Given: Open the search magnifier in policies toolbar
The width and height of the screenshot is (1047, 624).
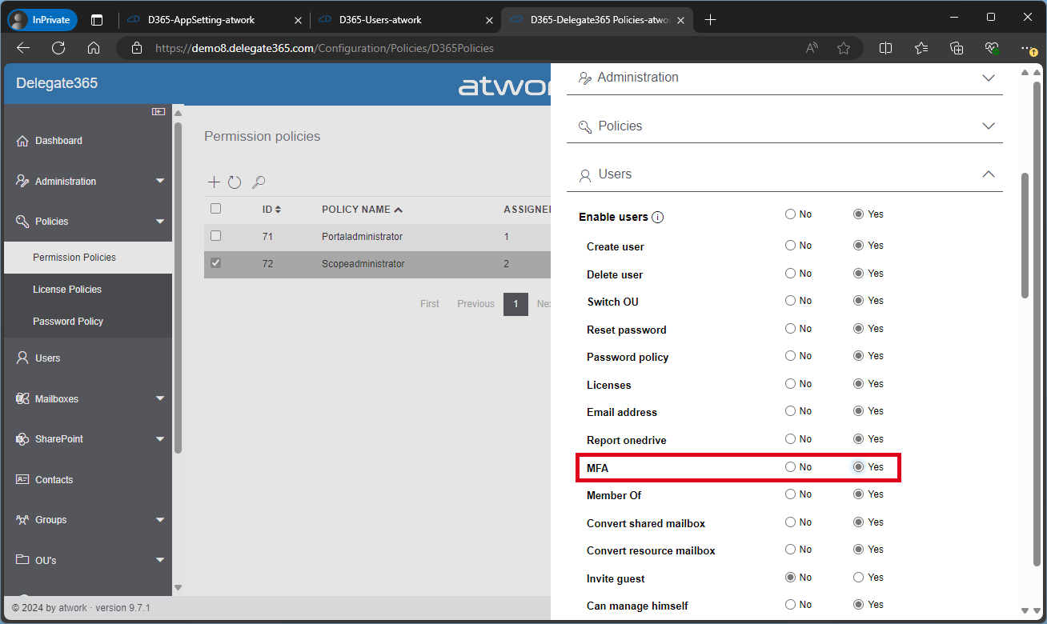Looking at the screenshot, I should tap(258, 182).
